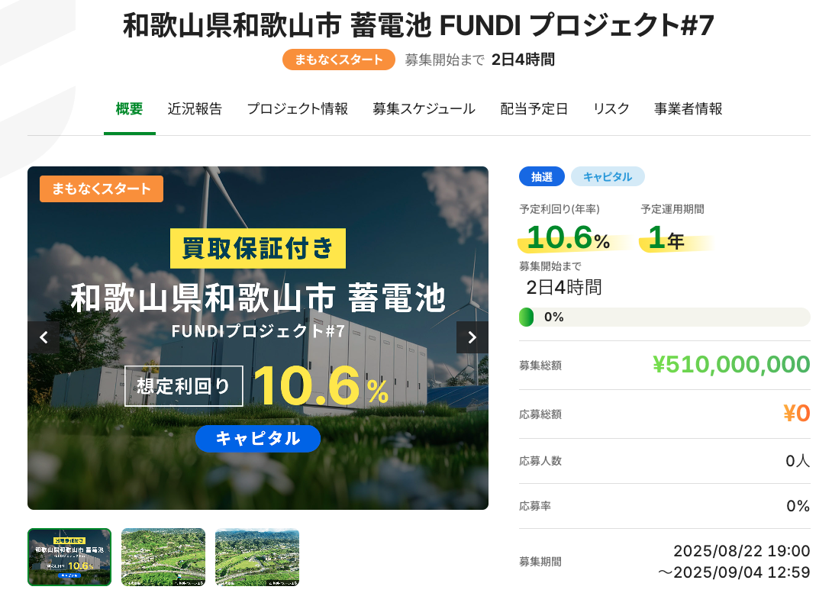832x593 pixels.
Task: Select the first thumbnail with 10.6% banner
Action: (x=69, y=557)
